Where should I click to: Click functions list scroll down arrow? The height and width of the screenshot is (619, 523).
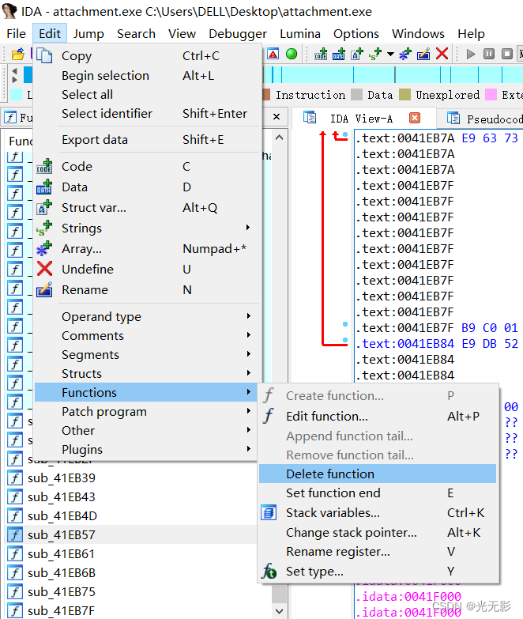(x=279, y=610)
